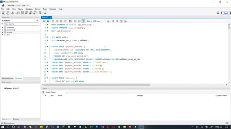This screenshot has height=129, width=231.
Task: Toggle the left sidebar panel
Action: pyautogui.click(x=223, y=13)
